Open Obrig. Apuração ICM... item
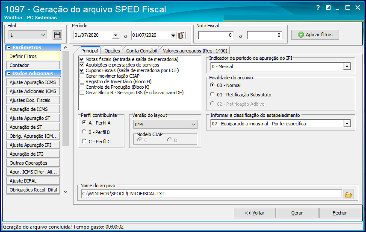366x232 pixels. [33, 136]
